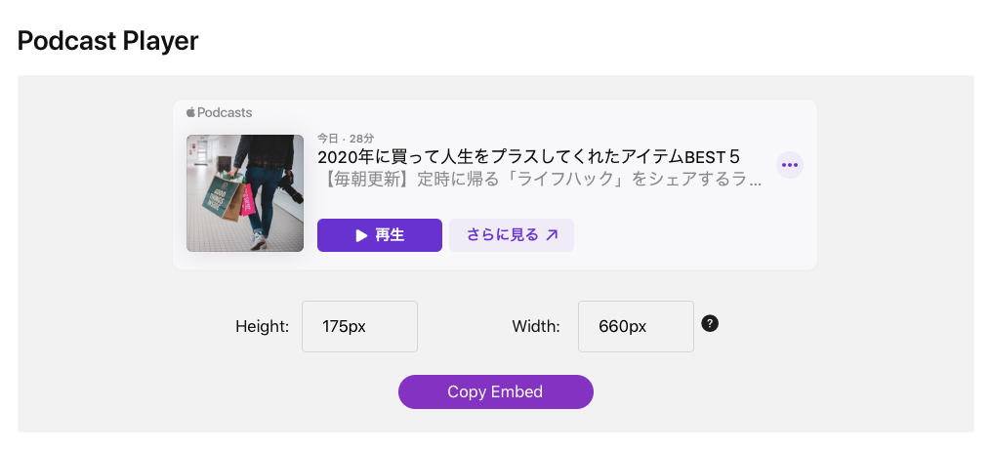Image resolution: width=992 pixels, height=451 pixels.
Task: Click the 今日・28分 episode metadata text
Action: 346,138
